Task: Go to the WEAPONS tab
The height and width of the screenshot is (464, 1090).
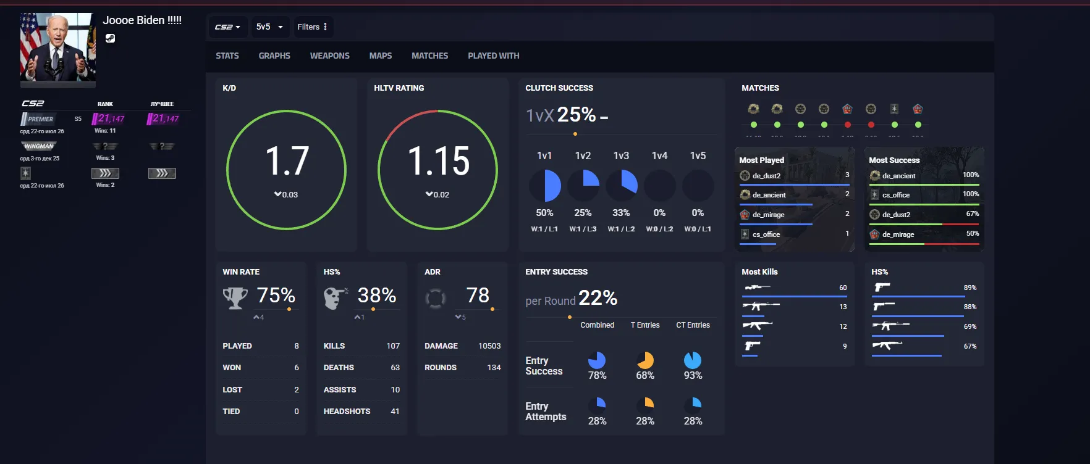Action: (330, 56)
